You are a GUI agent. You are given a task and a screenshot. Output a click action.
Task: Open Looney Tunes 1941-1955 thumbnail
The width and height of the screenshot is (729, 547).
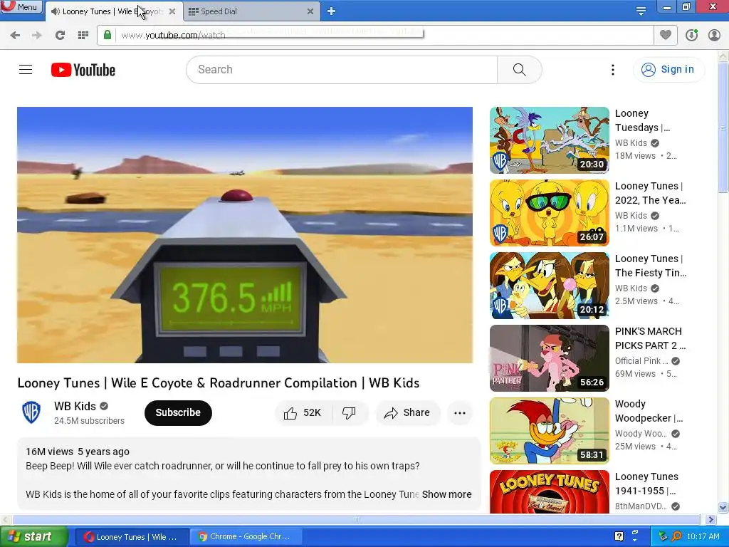549,491
